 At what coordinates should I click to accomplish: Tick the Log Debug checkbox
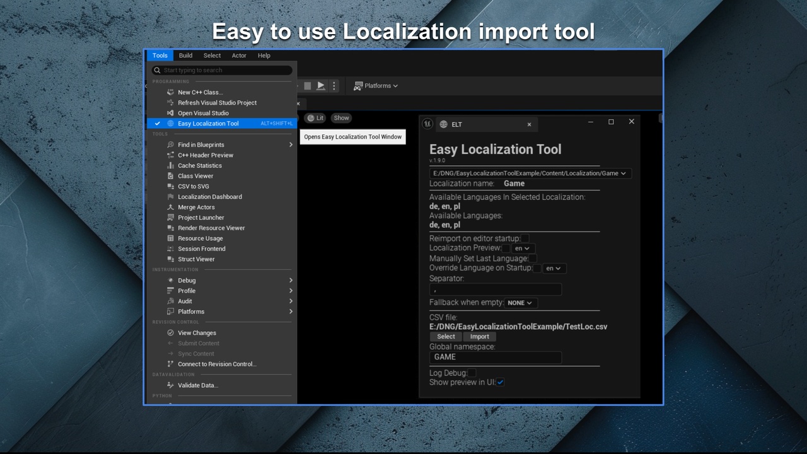point(472,373)
